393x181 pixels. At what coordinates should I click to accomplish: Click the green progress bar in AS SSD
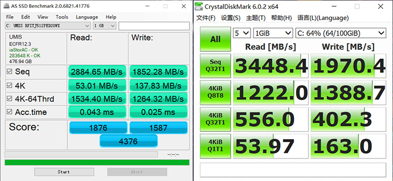[97, 162]
